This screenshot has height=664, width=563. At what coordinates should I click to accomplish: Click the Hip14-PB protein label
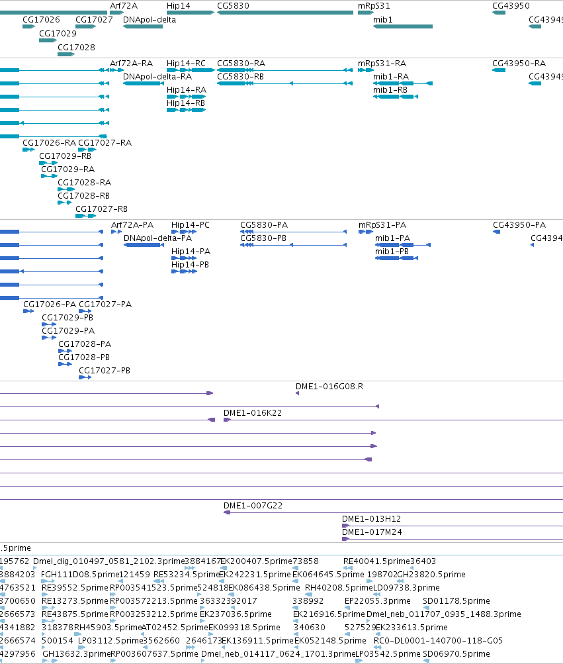(x=190, y=265)
